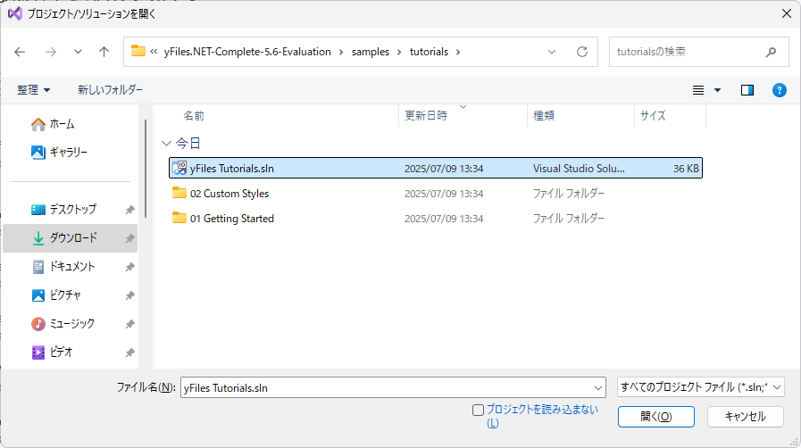Viewport: 801px width, 448px height.
Task: Select ギャラリー in the navigation pane
Action: pos(68,153)
